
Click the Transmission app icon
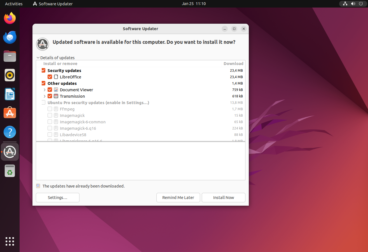56,96
